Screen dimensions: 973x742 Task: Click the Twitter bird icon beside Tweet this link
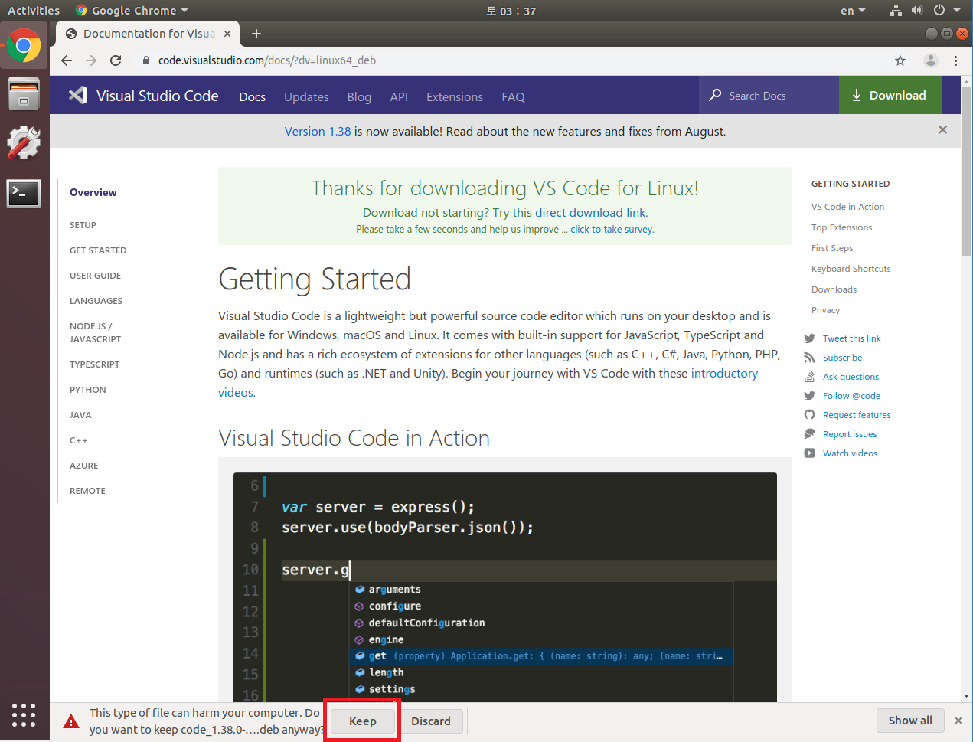tap(809, 338)
